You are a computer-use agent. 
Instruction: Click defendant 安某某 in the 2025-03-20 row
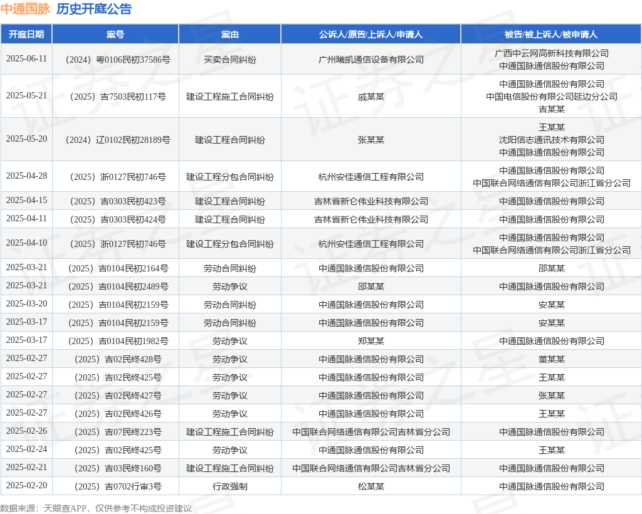point(552,305)
